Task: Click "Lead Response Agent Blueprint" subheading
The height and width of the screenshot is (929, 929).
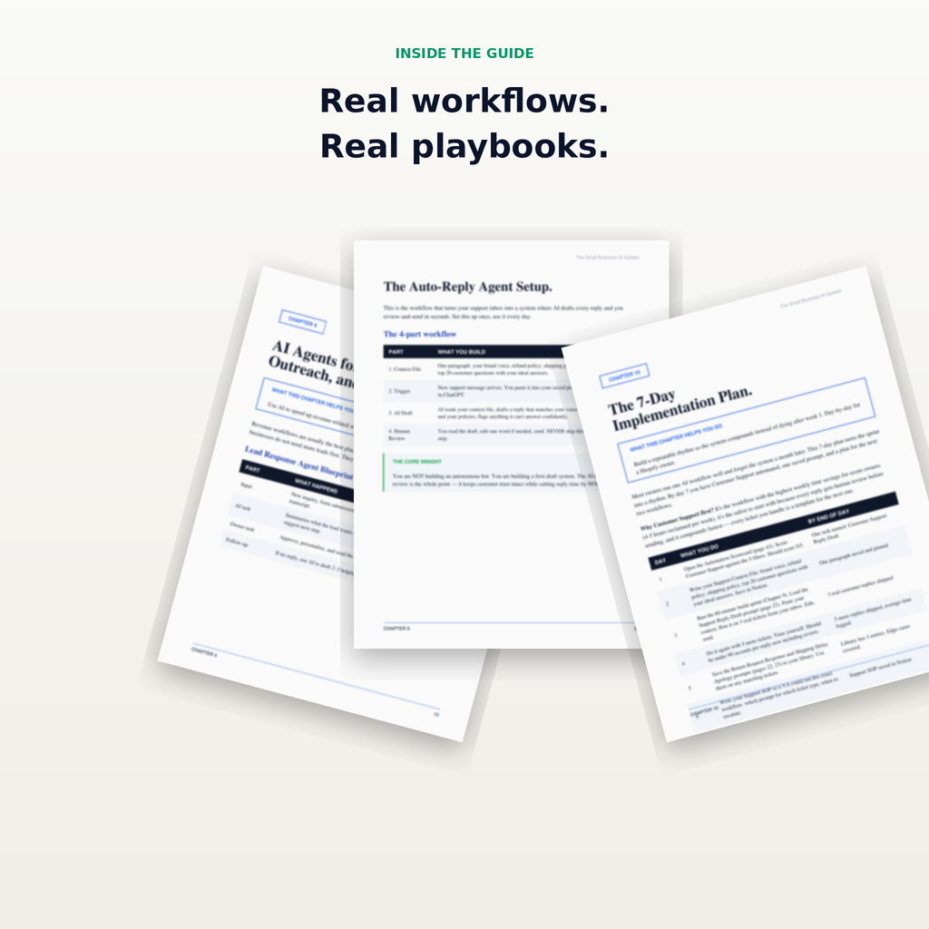Action: 299,463
